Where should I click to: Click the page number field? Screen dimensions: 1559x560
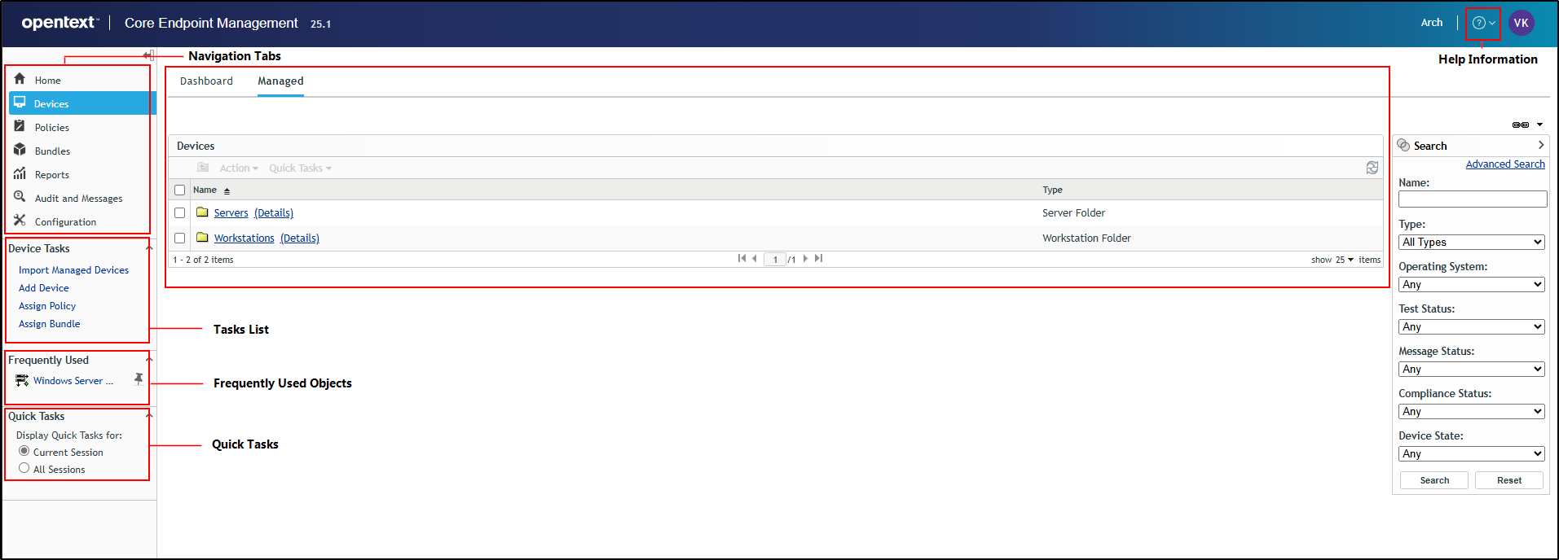[x=775, y=260]
